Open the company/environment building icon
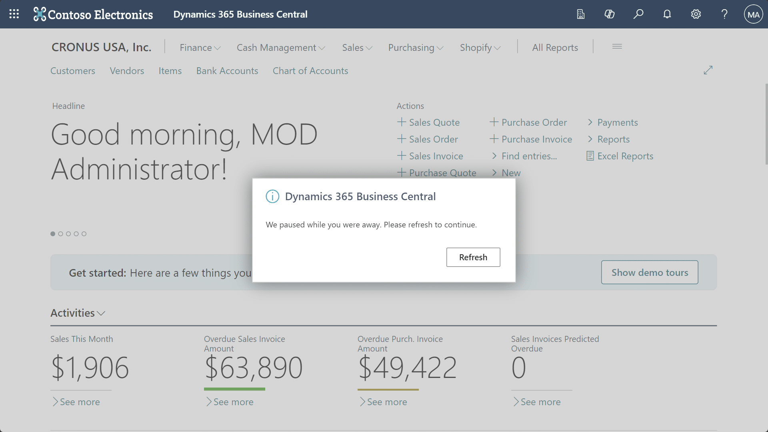Image resolution: width=768 pixels, height=432 pixels. click(581, 14)
